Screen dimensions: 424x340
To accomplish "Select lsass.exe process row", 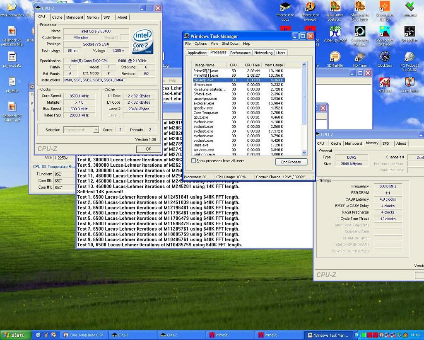I will [x=238, y=145].
